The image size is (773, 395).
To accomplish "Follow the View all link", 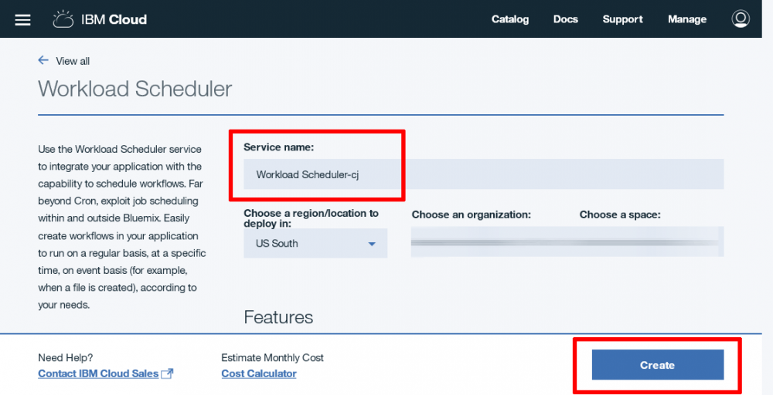I will [73, 62].
